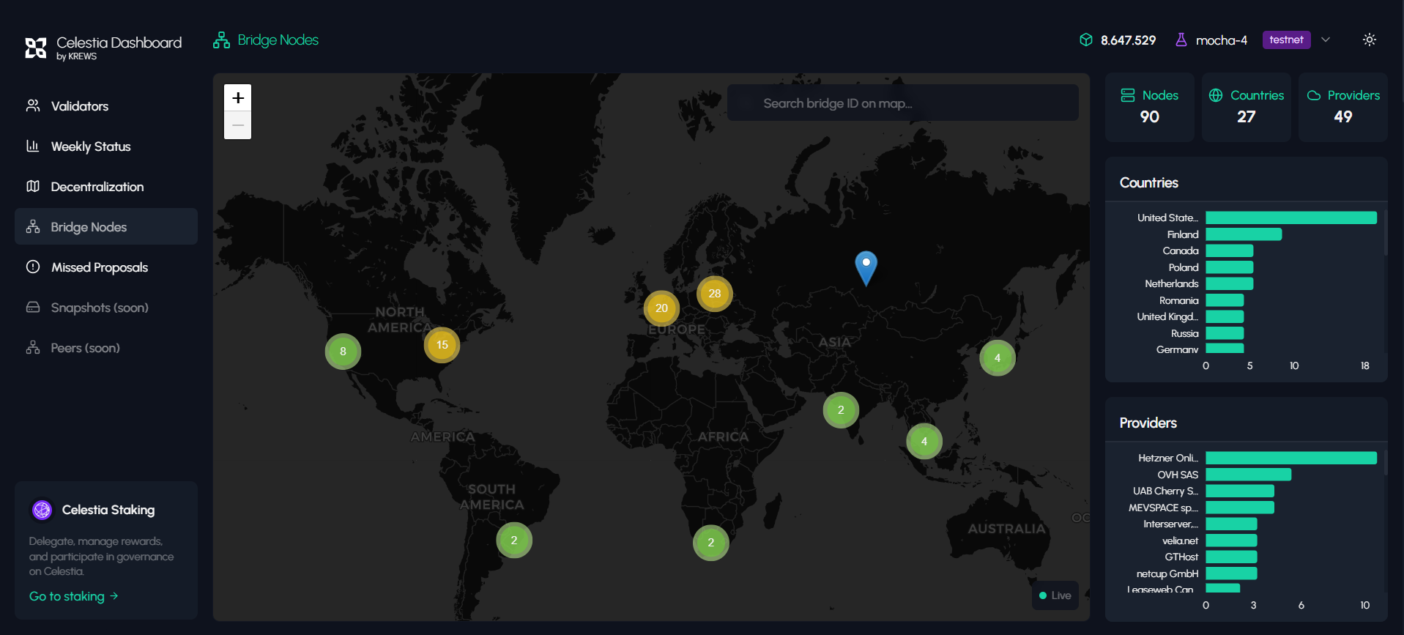Click the blue location pin marker
The height and width of the screenshot is (635, 1404).
[866, 268]
